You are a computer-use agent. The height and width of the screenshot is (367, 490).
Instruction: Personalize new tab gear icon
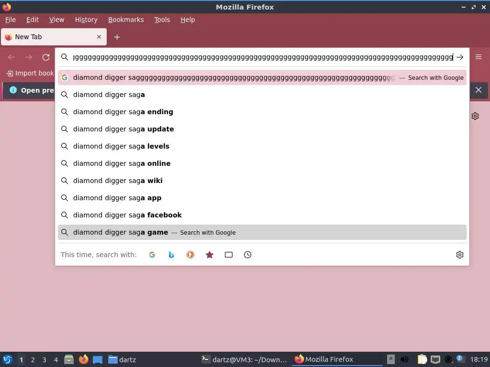click(x=475, y=116)
